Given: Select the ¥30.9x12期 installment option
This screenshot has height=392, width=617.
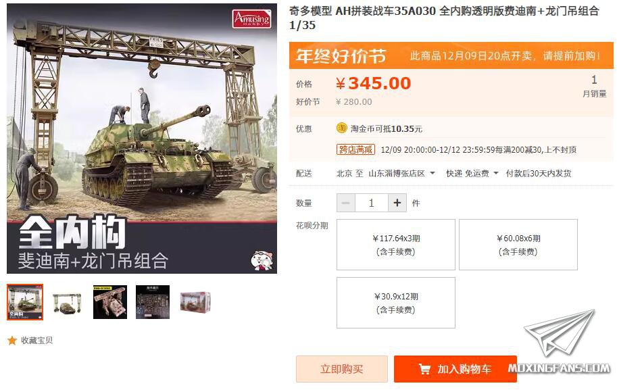Looking at the screenshot, I should [396, 303].
